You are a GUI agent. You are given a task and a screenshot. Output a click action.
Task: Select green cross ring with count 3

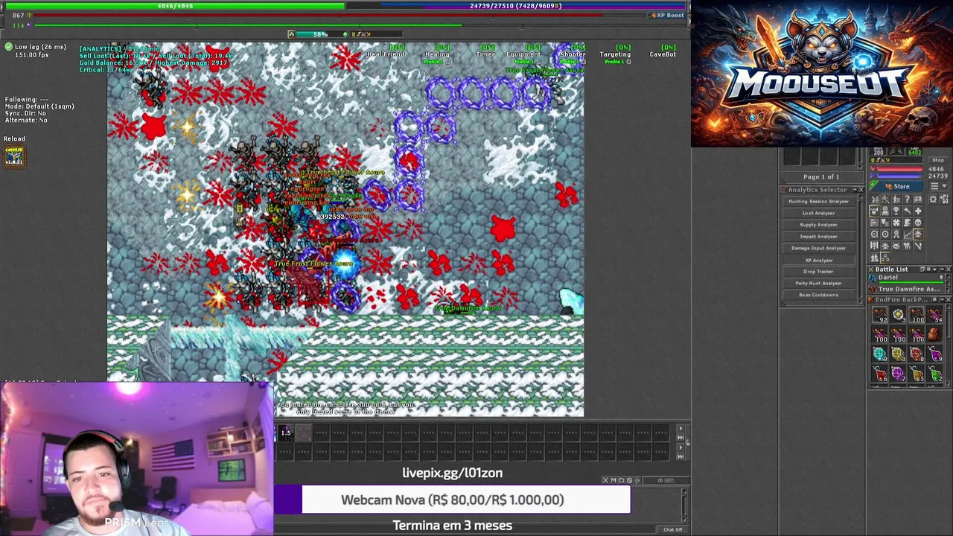click(x=898, y=314)
